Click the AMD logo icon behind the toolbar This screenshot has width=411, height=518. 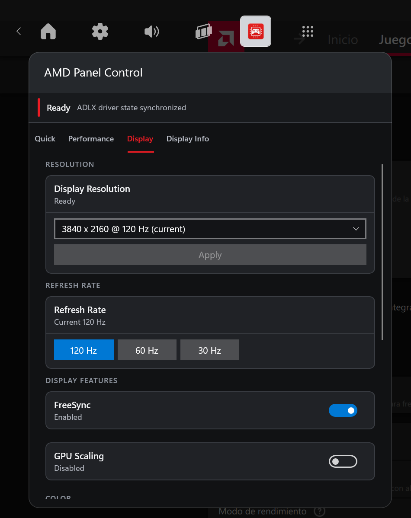(x=226, y=39)
